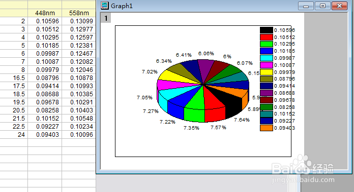Click the cyan legend swatch 0.09987
Viewport: 354px width, 192px height.
(267, 58)
